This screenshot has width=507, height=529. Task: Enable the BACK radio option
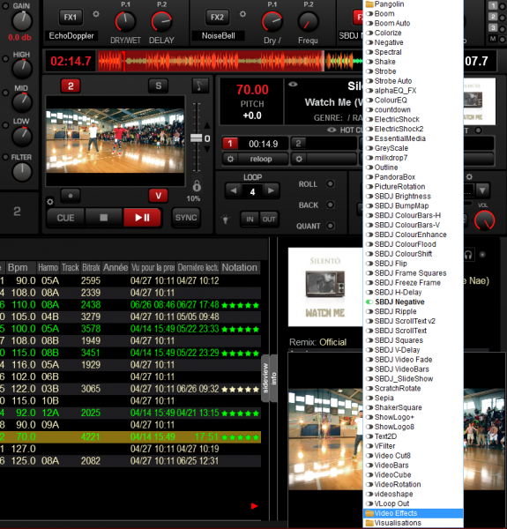coord(331,205)
